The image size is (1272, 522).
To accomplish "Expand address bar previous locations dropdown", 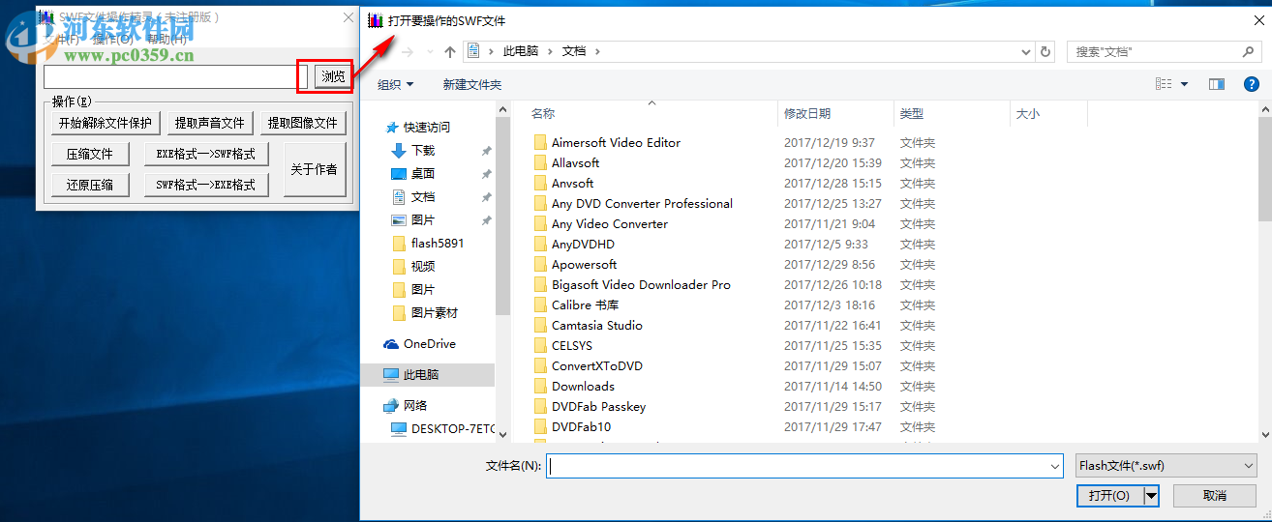I will [x=1025, y=51].
